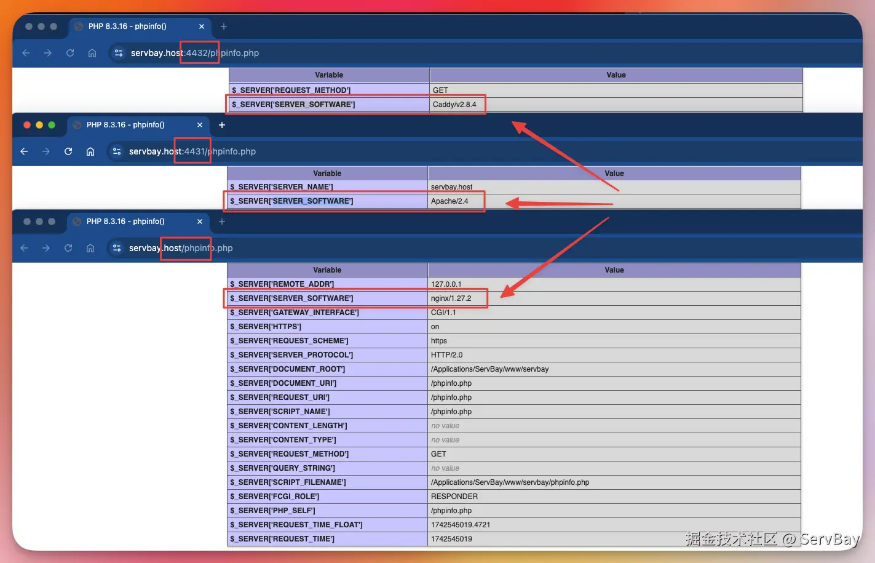Click the CGI/1.1 value cell

pyautogui.click(x=614, y=313)
